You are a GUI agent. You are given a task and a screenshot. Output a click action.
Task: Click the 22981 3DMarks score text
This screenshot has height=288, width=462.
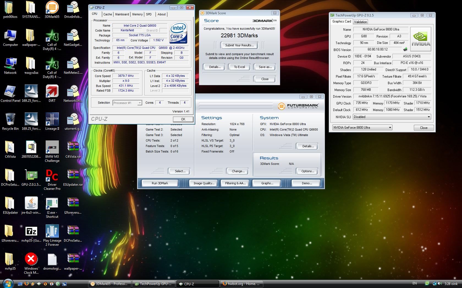[x=239, y=35]
